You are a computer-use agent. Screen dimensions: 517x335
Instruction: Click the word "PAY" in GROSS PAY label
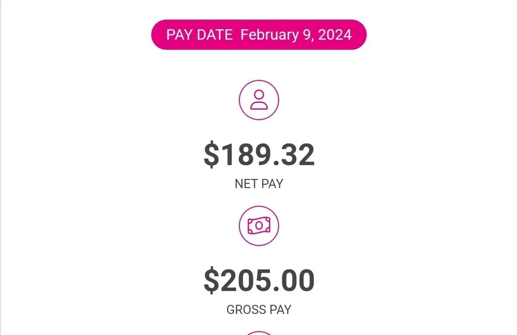pyautogui.click(x=279, y=310)
